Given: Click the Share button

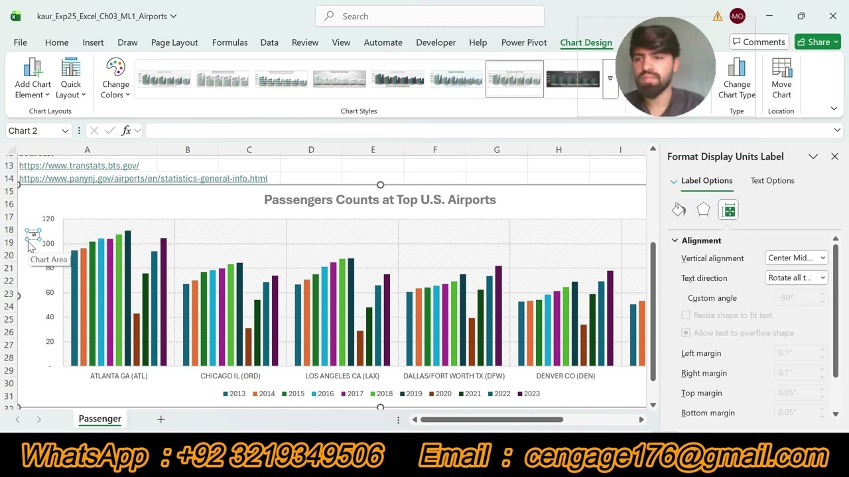Looking at the screenshot, I should tap(817, 42).
